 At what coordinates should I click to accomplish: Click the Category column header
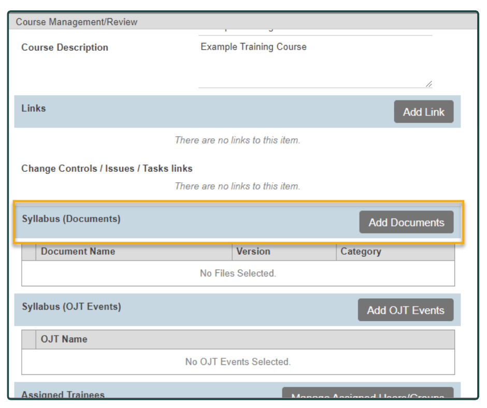pyautogui.click(x=361, y=252)
